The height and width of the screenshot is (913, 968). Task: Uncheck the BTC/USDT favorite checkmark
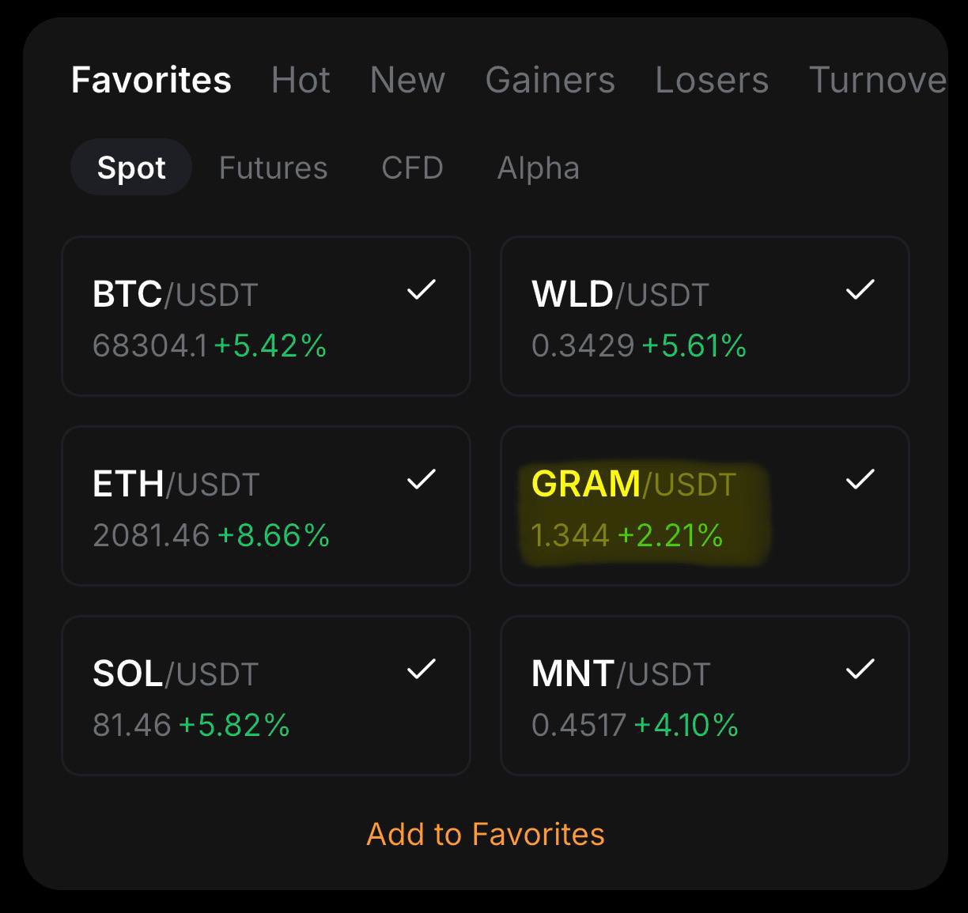pos(421,290)
